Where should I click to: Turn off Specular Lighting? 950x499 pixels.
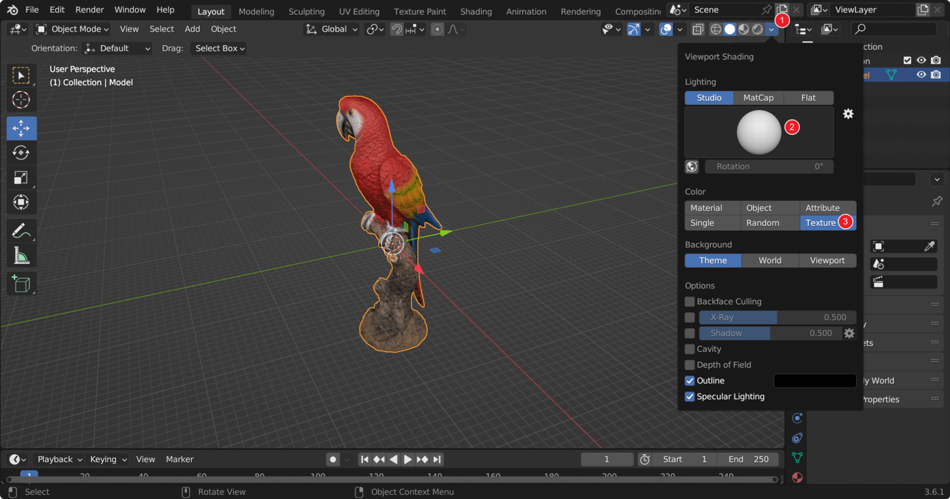(690, 396)
